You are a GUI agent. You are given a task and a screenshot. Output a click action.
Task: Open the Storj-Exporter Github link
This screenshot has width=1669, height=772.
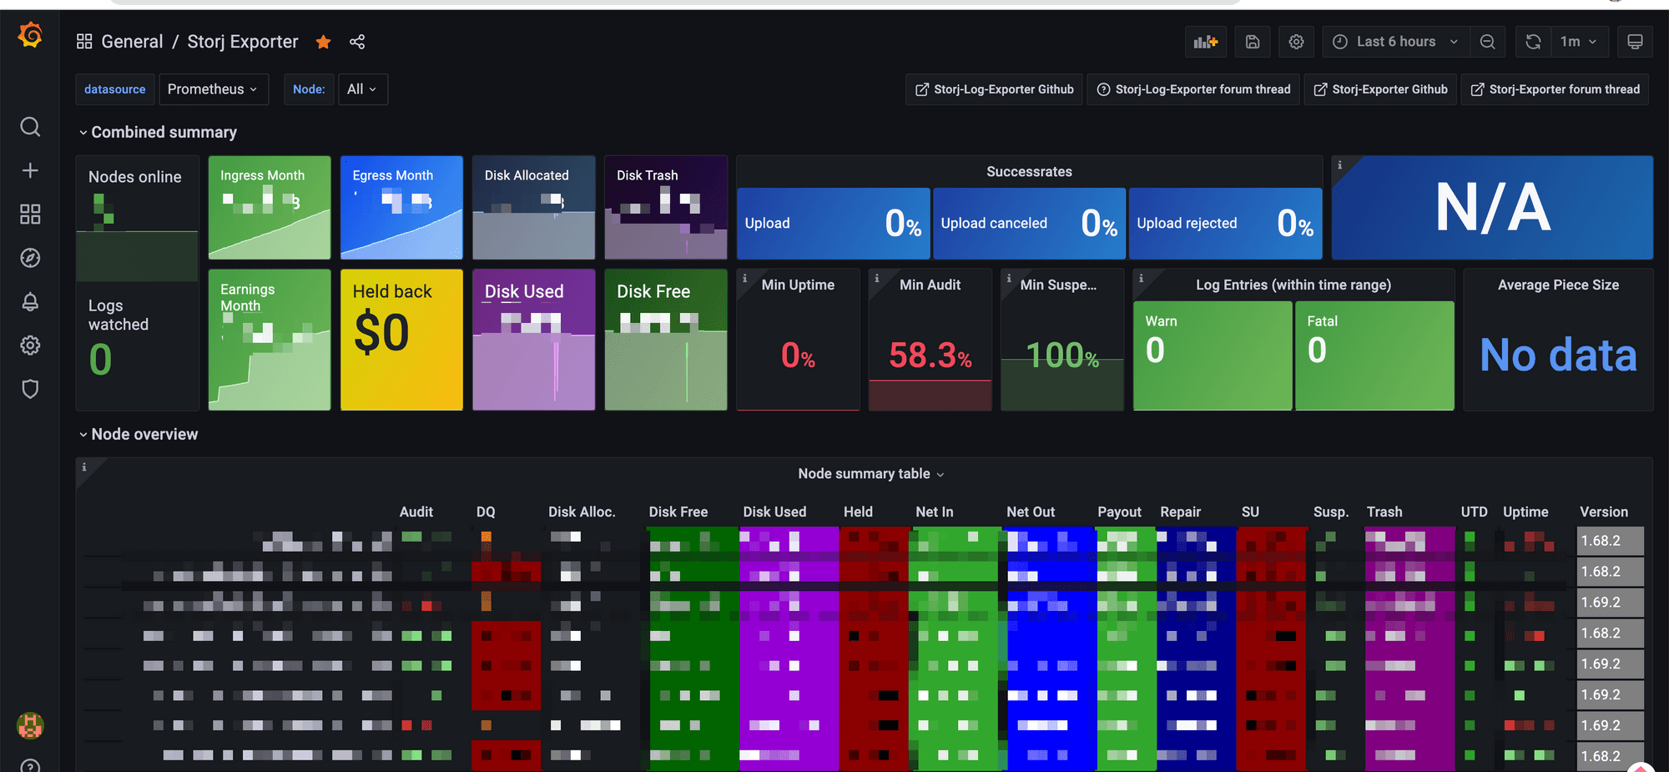click(1381, 89)
